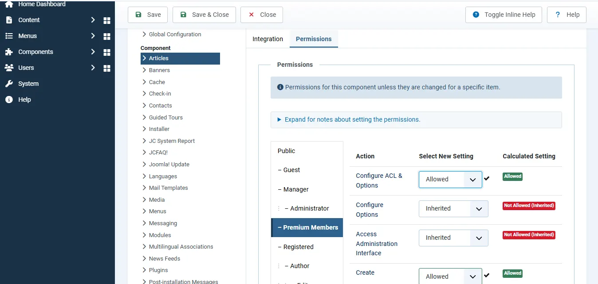Select the Author user group

click(307, 266)
